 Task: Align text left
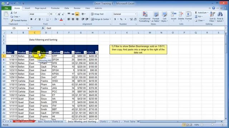click(x=69, y=19)
